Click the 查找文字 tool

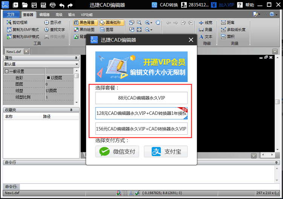point(54,29)
